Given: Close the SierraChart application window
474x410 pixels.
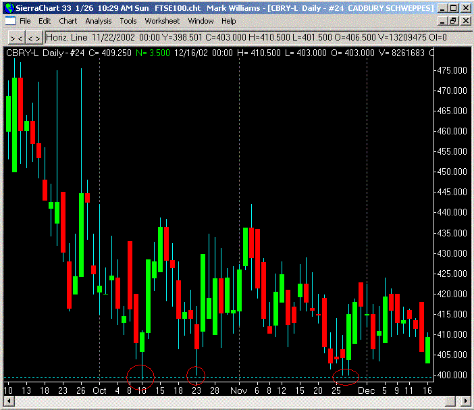Looking at the screenshot, I should coord(465,7).
